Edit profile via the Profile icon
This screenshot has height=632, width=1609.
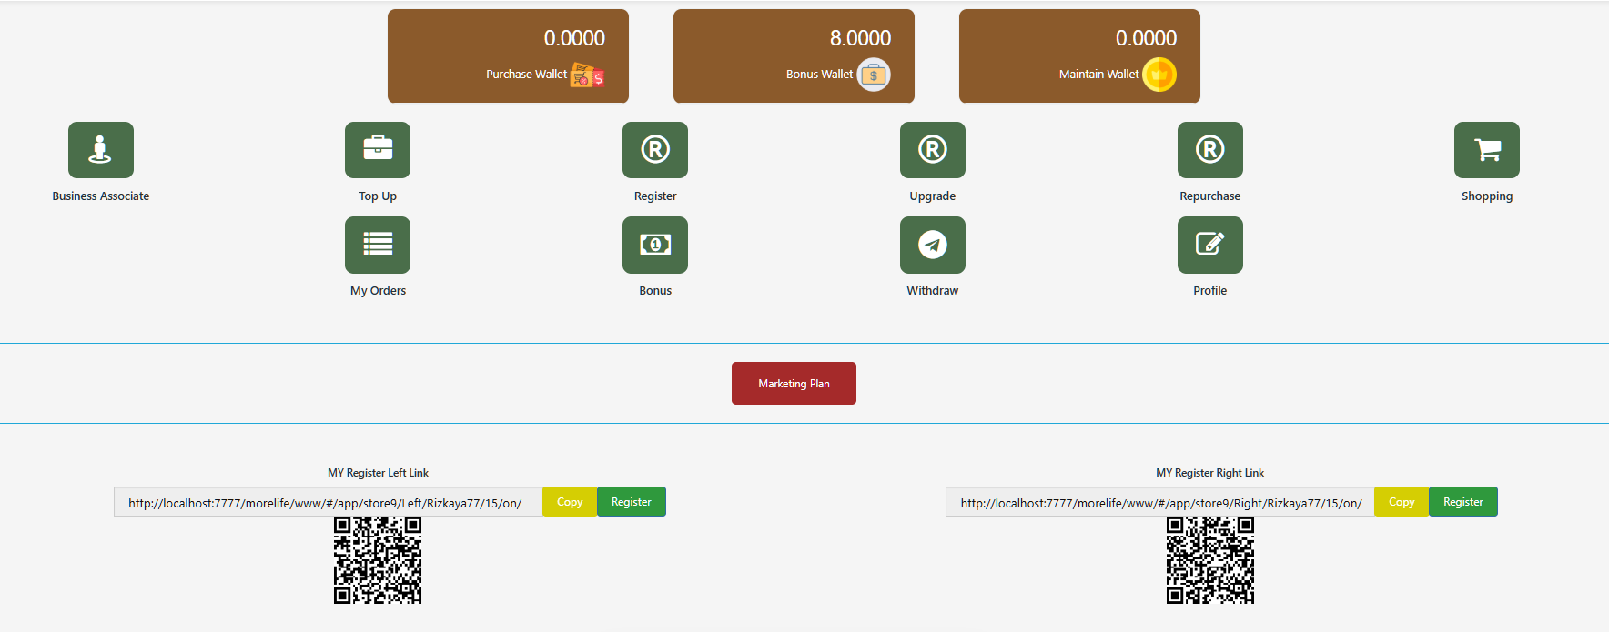[x=1210, y=245]
